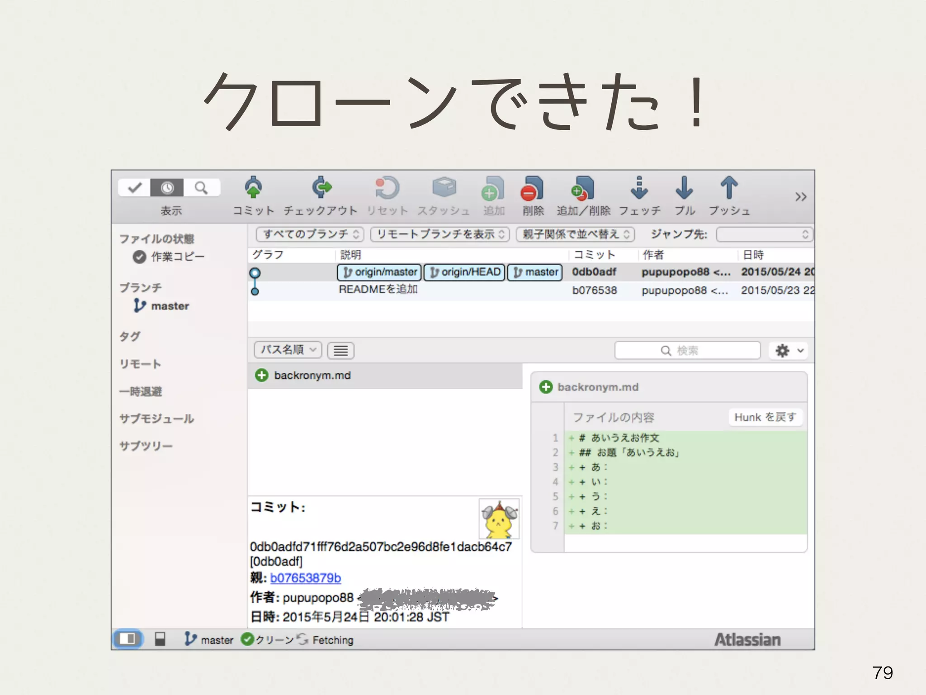Click the Push up-arrow icon

[729, 188]
